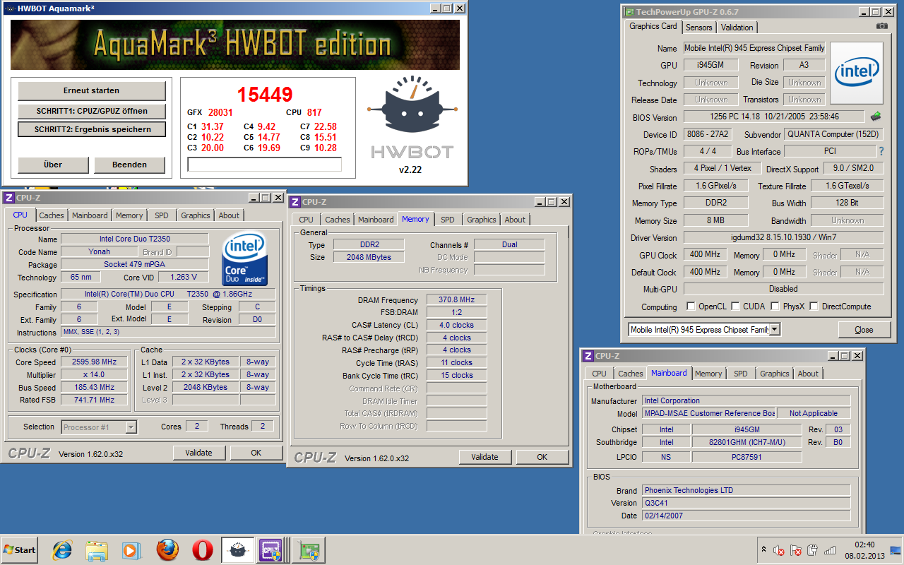Click the GPU-Z Name field value
Viewport: 904px width, 565px height.
click(x=754, y=48)
